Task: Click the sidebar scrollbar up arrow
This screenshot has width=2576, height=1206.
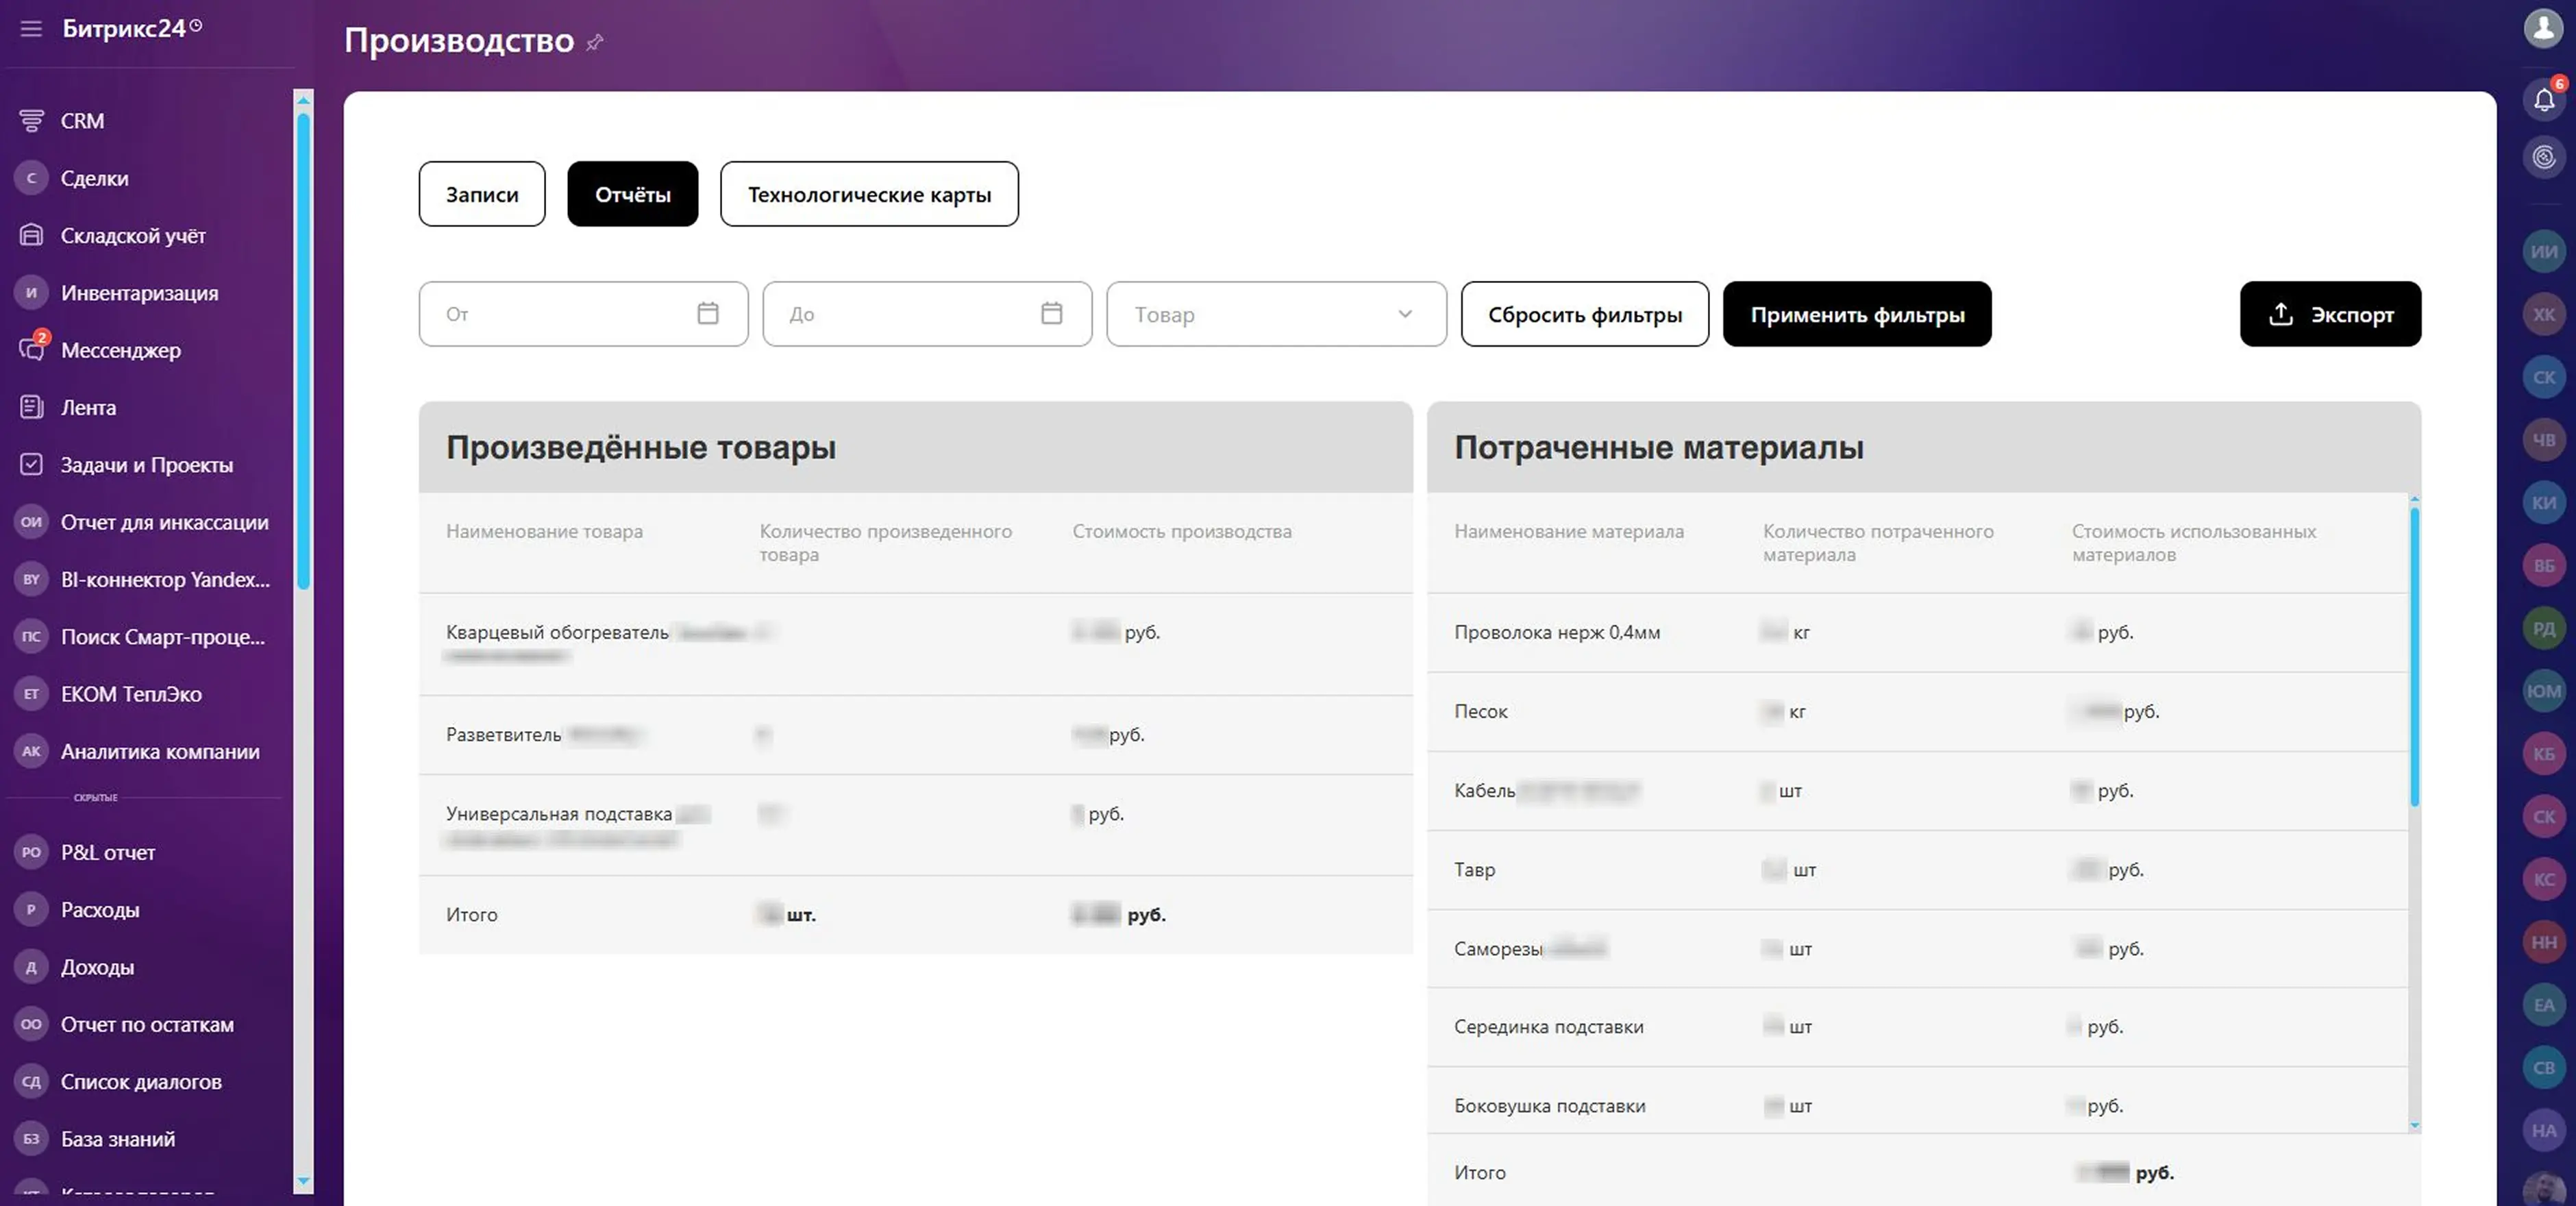Action: pos(303,99)
